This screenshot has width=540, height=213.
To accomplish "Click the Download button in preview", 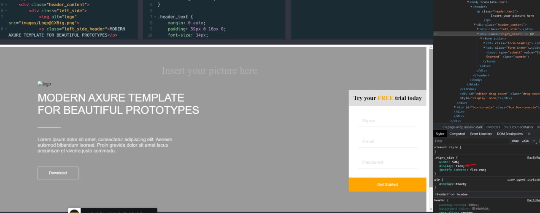I will tap(58, 173).
